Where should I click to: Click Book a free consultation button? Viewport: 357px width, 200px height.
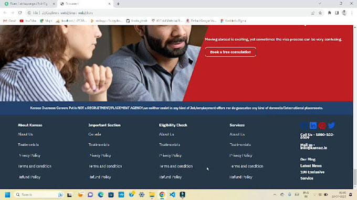click(x=230, y=52)
